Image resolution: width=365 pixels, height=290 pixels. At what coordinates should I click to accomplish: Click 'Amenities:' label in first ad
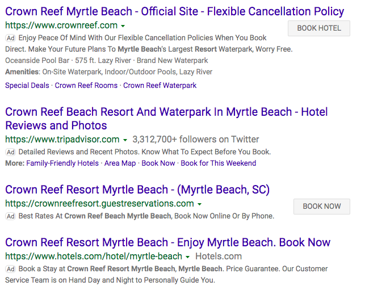click(x=23, y=72)
